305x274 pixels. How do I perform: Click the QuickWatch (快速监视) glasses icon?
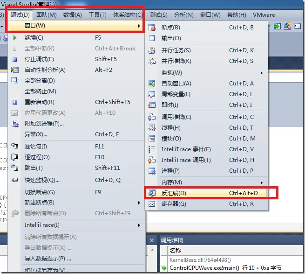(x=15, y=180)
